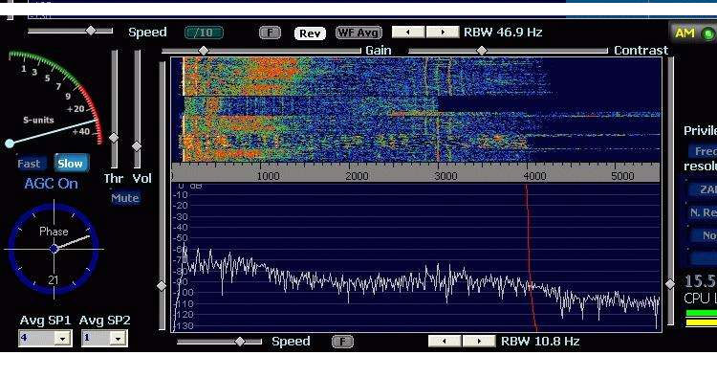Click the Contrast slider handle
Image resolution: width=717 pixels, height=377 pixels.
point(482,51)
